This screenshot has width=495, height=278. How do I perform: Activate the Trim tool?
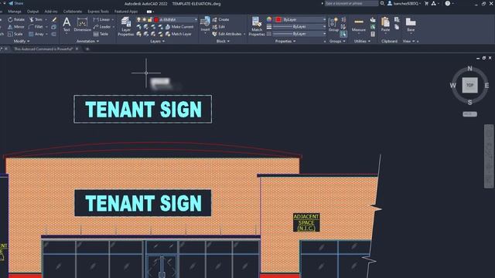[x=36, y=19]
